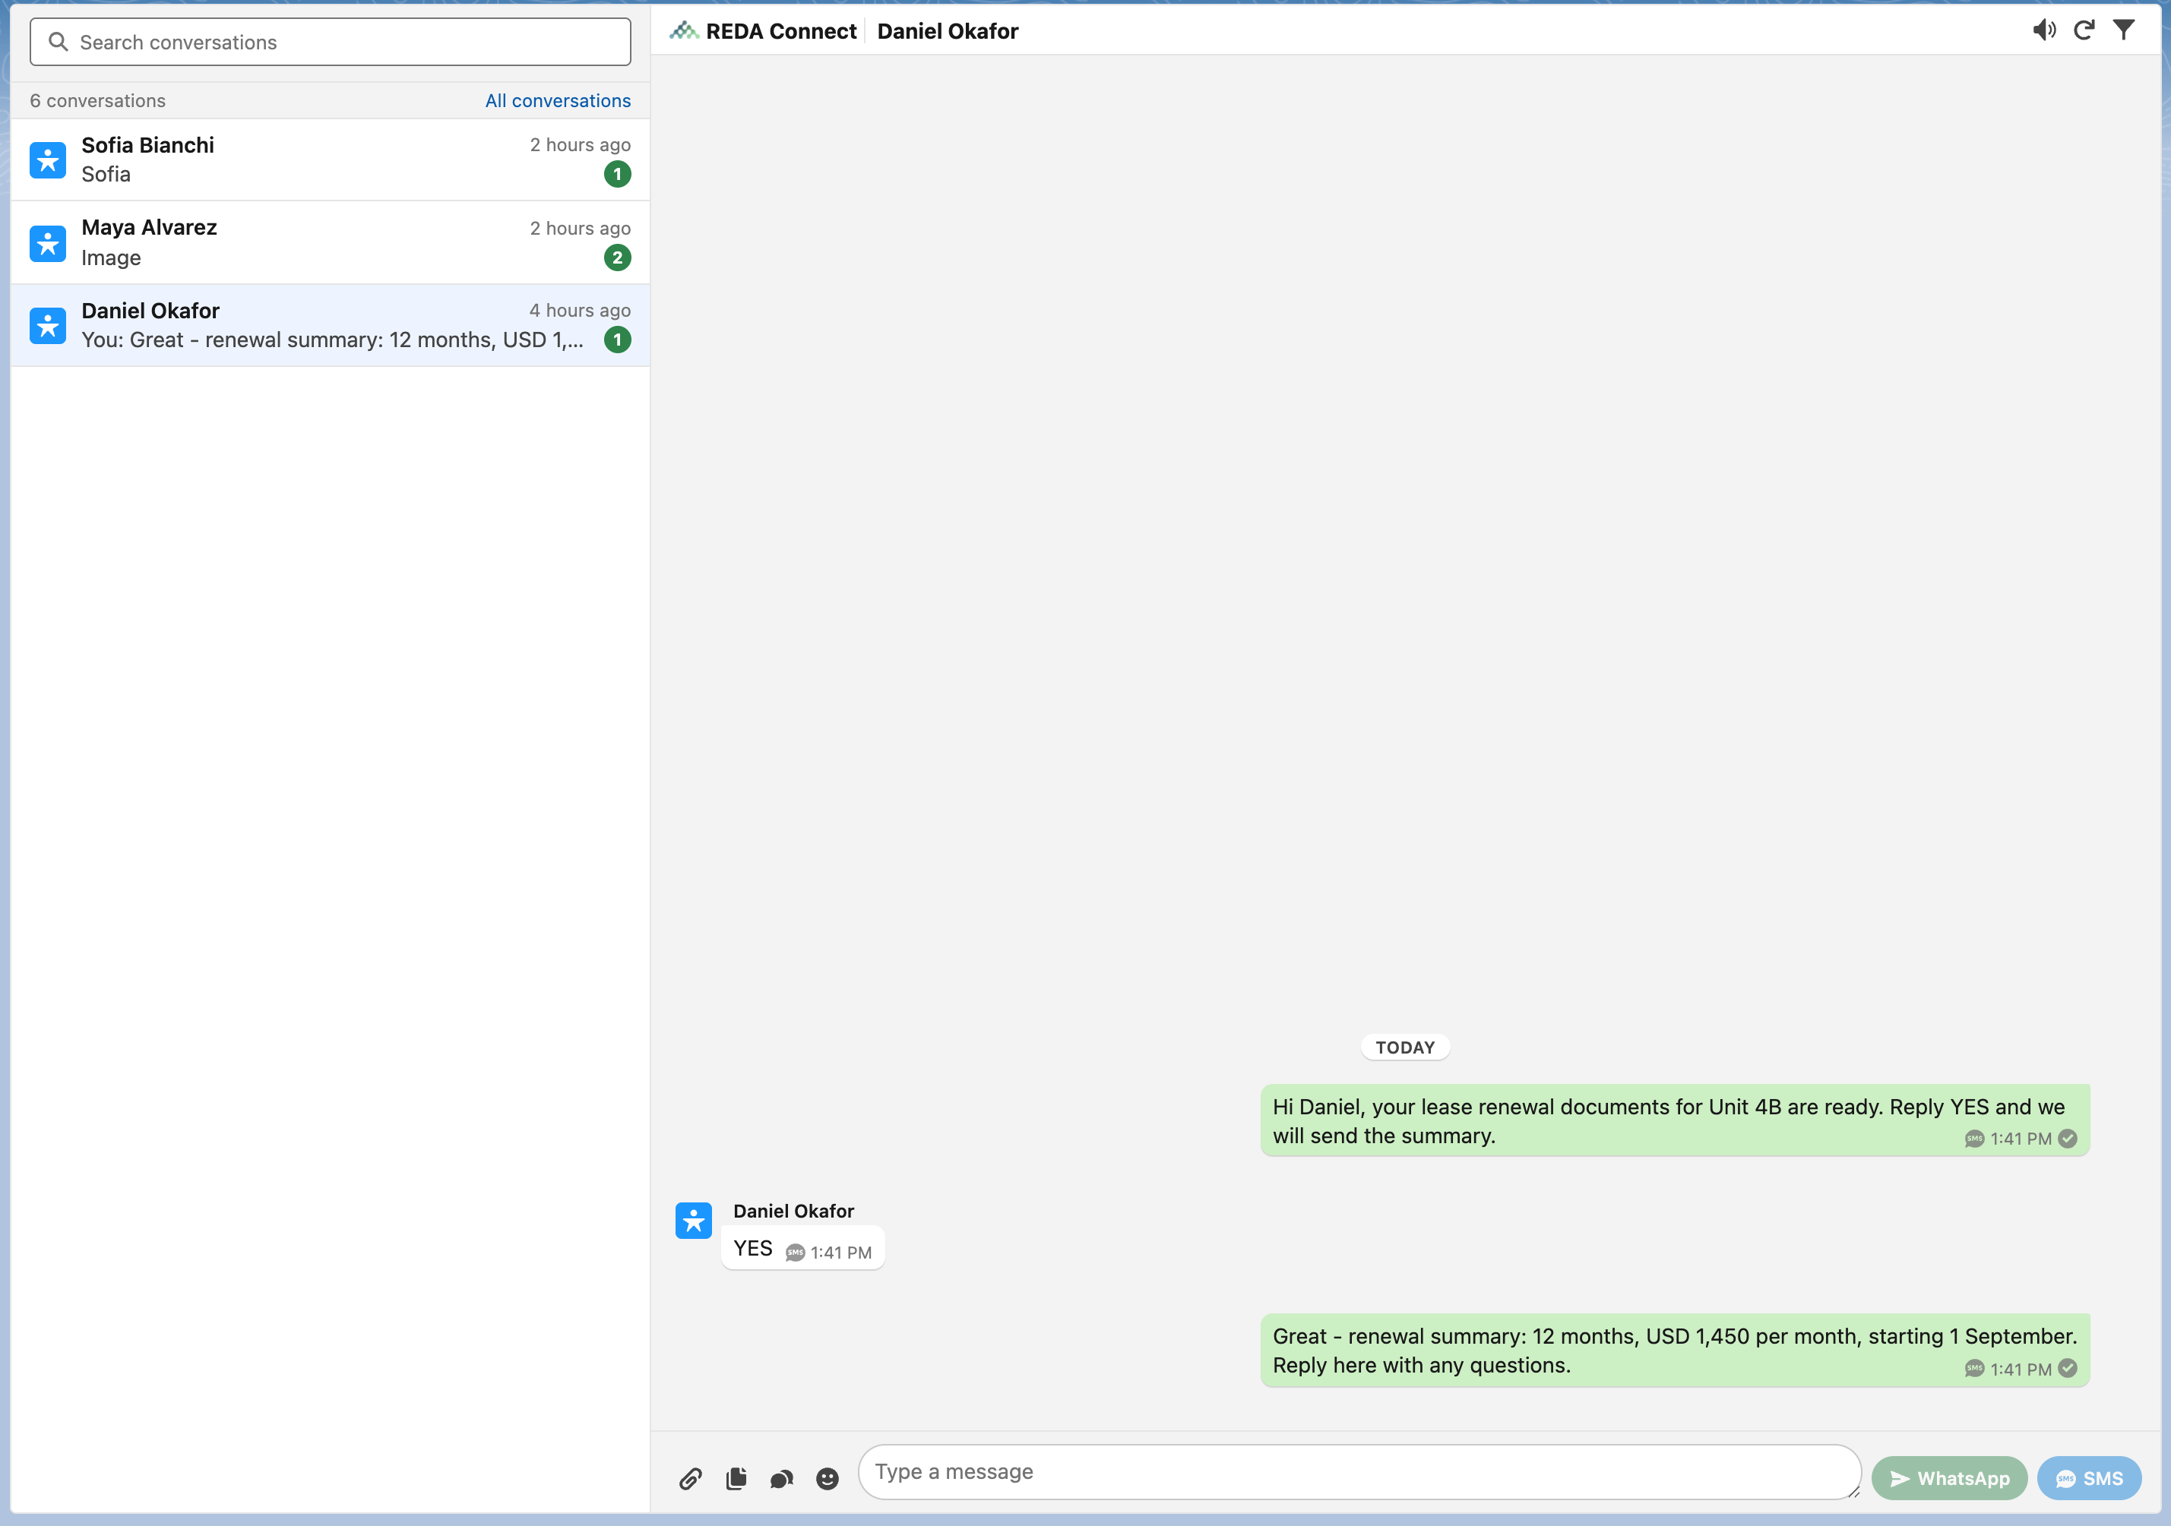This screenshot has height=1526, width=2171.
Task: Toggle the sound notifications speaker icon
Action: point(2043,30)
